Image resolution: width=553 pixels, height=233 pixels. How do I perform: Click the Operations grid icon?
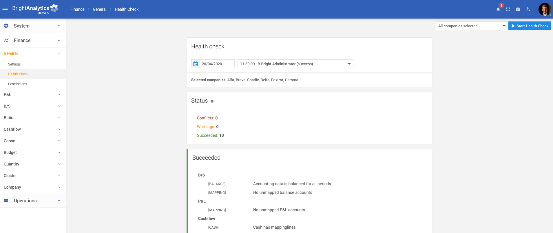[x=6, y=201]
